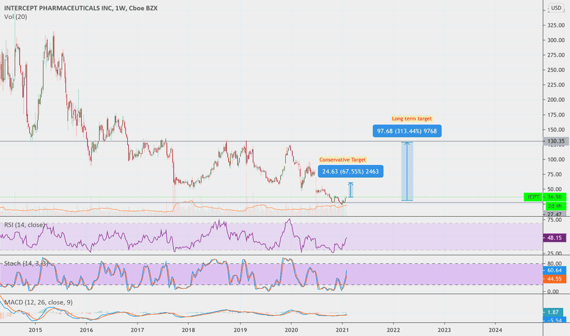This screenshot has width=570, height=336.
Task: Click the 300.00 price scale label
Action: pyautogui.click(x=556, y=40)
